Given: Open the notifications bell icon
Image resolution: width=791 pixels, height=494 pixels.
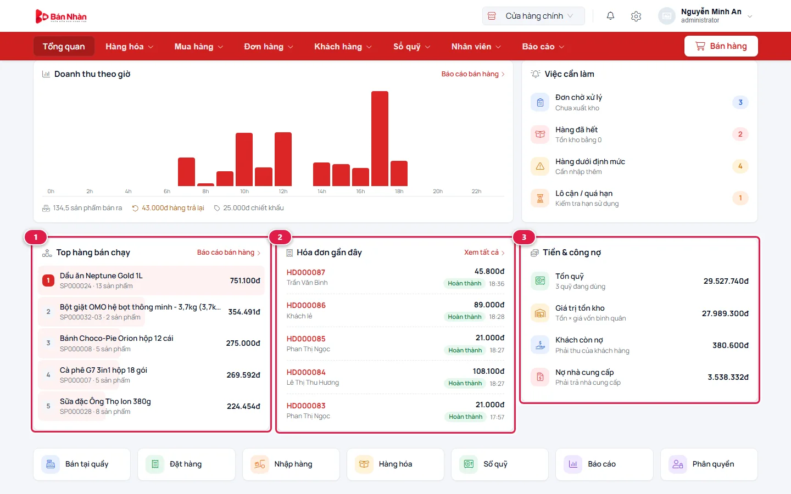Looking at the screenshot, I should click(610, 16).
